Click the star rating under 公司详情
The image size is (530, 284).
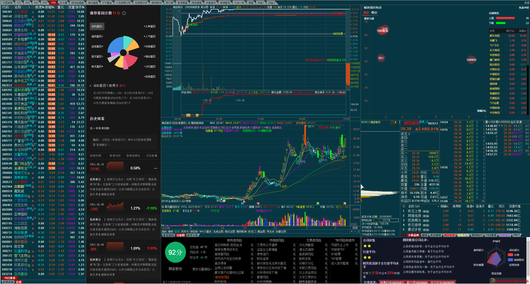pyautogui.click(x=368, y=247)
